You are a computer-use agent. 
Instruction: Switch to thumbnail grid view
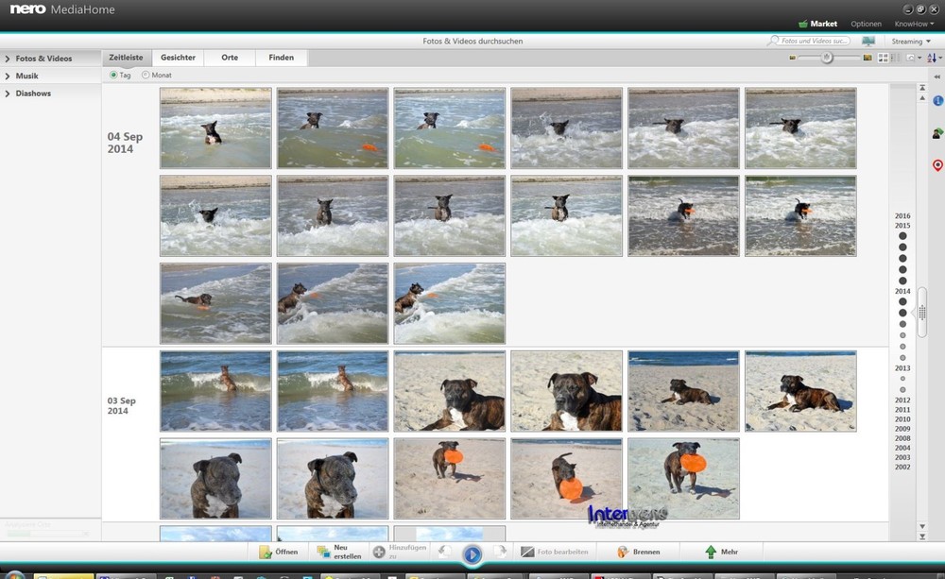[x=883, y=58]
